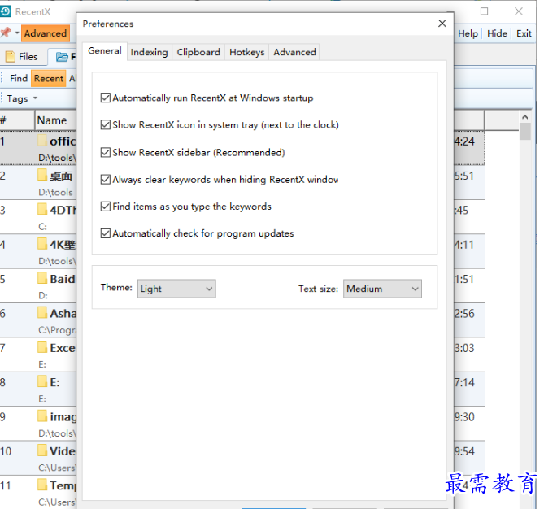544x509 pixels.
Task: Open the Advanced tab in Preferences
Action: [295, 52]
